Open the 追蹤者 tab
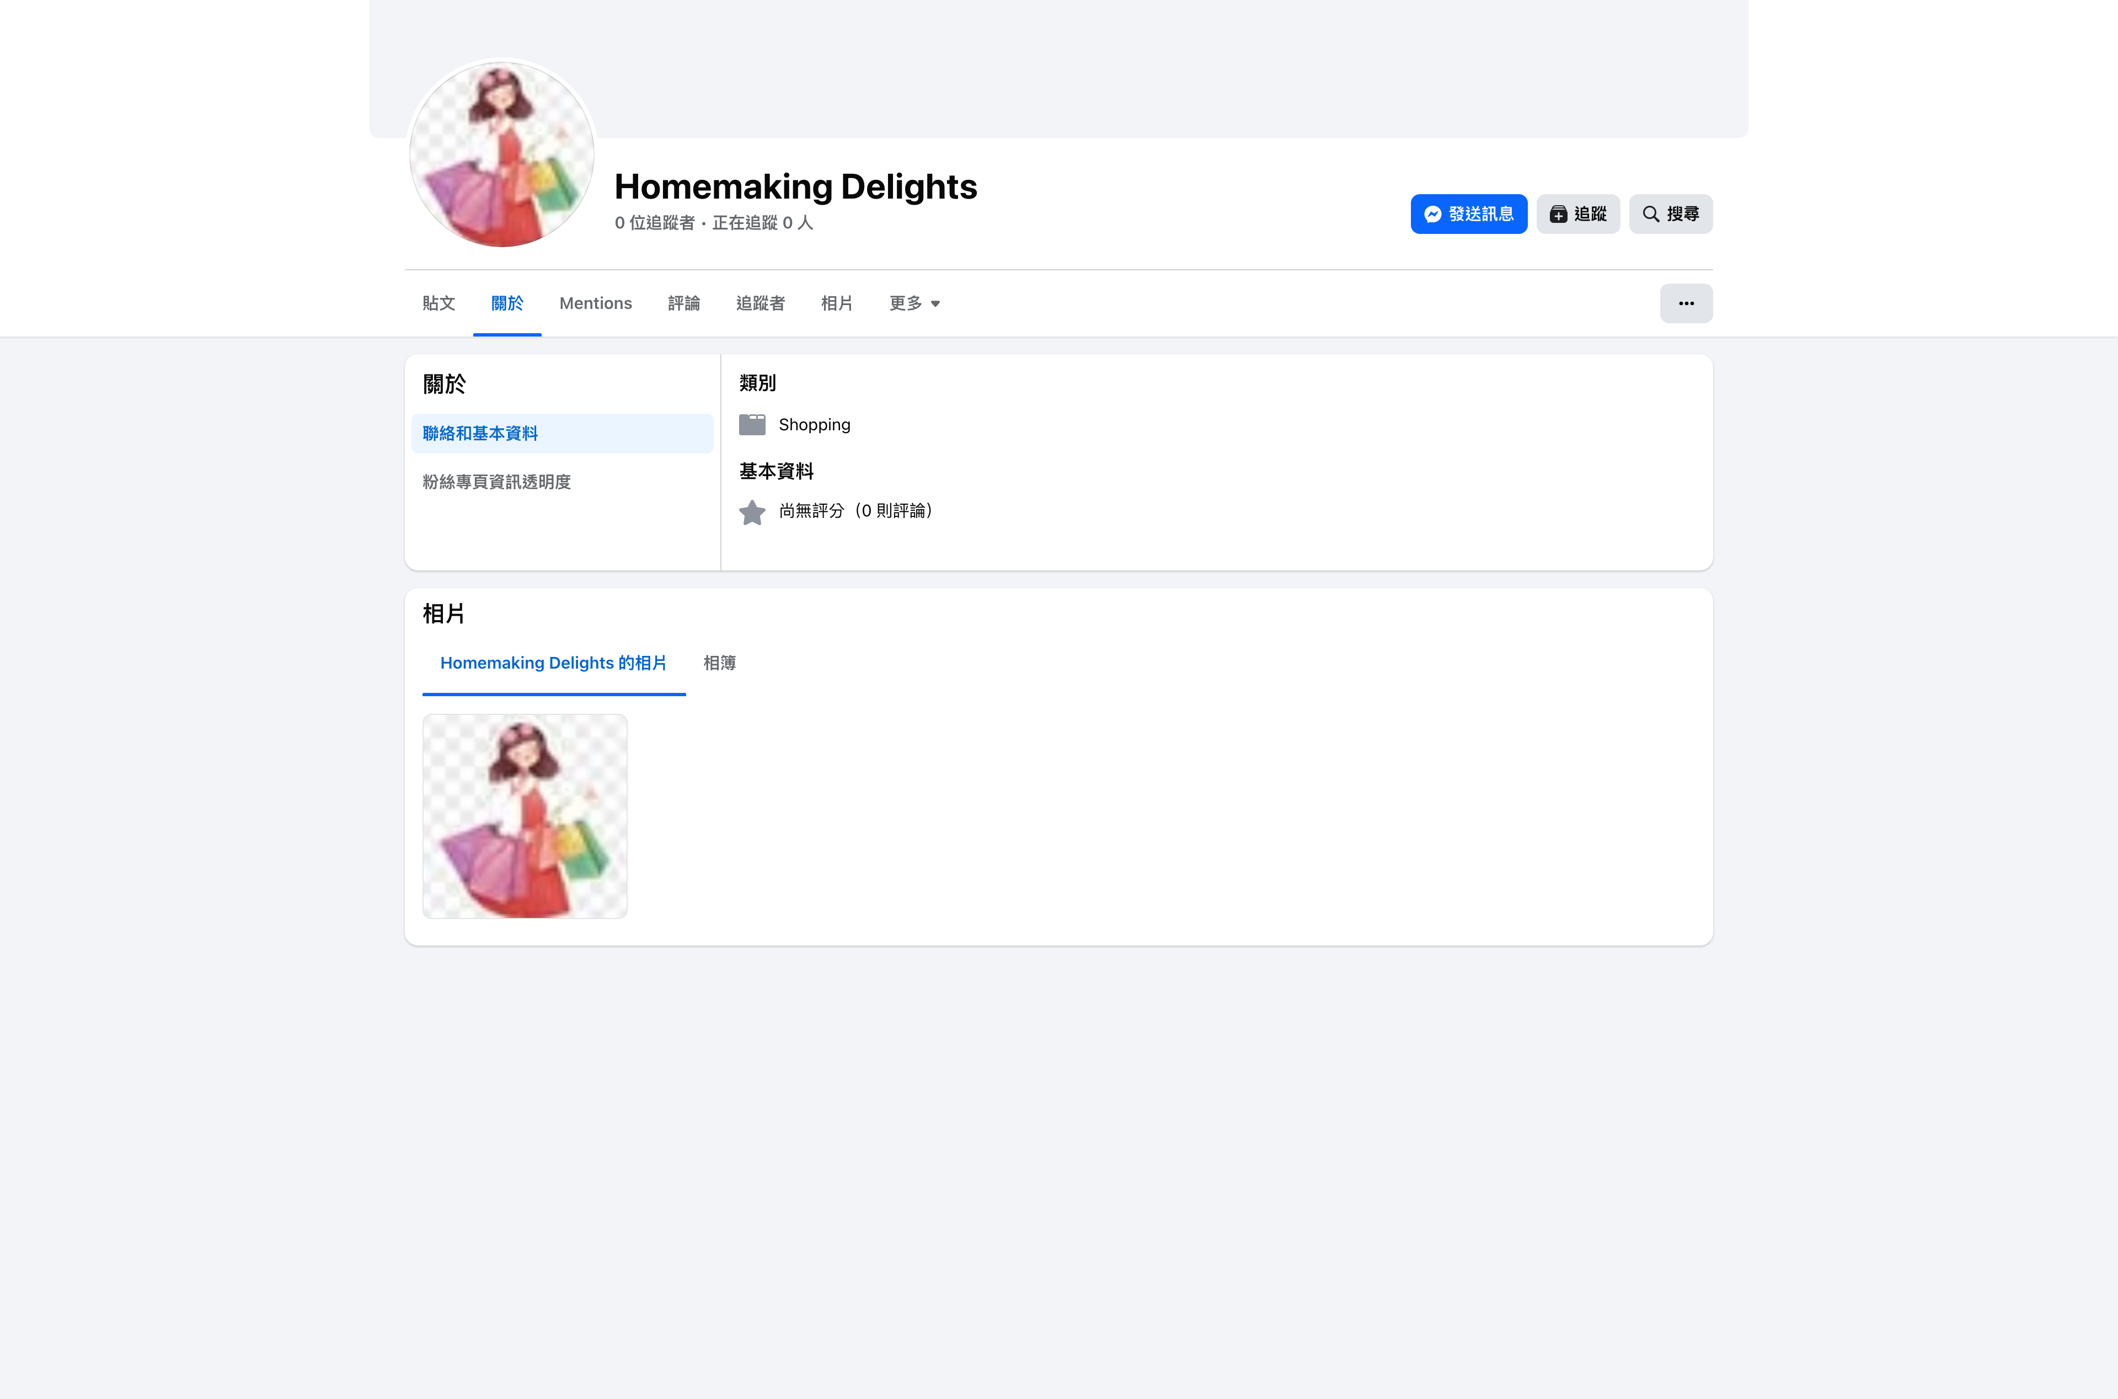 pyautogui.click(x=760, y=303)
